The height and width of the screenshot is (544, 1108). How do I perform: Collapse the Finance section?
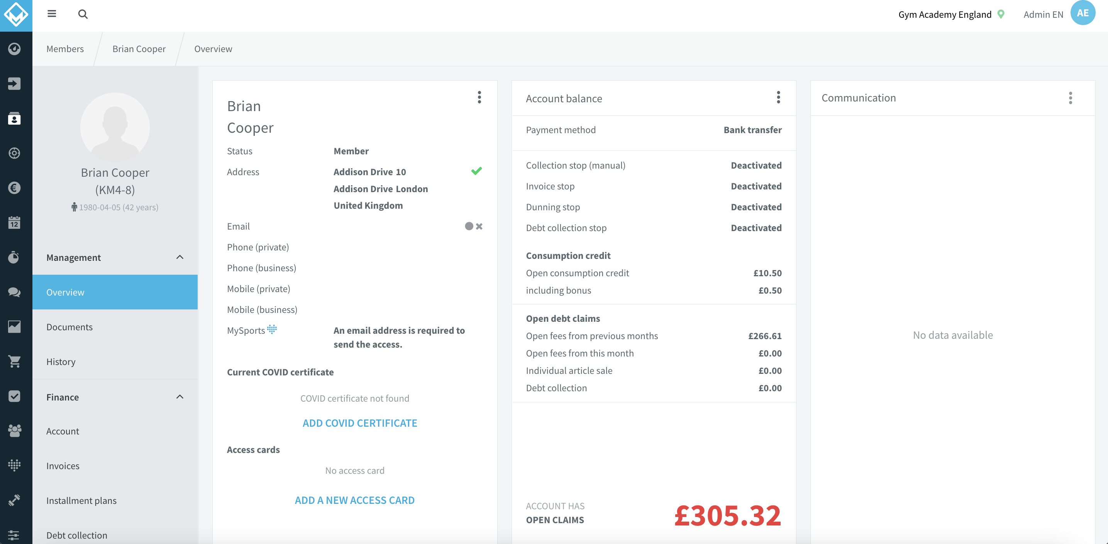pos(180,397)
